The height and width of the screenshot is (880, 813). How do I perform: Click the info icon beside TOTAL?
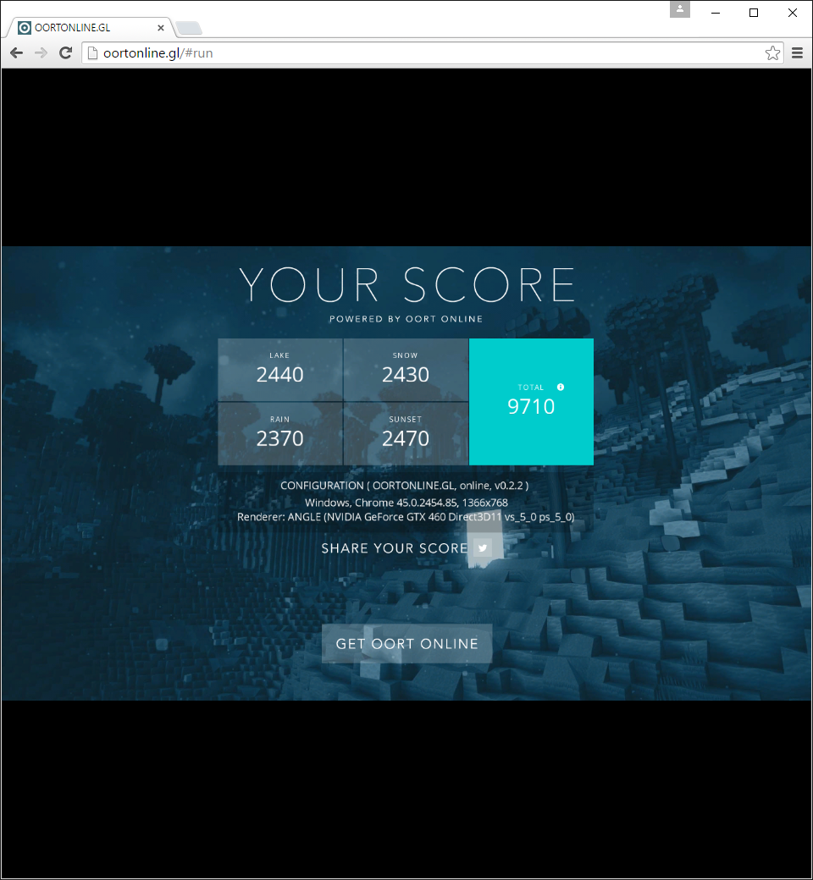[560, 388]
